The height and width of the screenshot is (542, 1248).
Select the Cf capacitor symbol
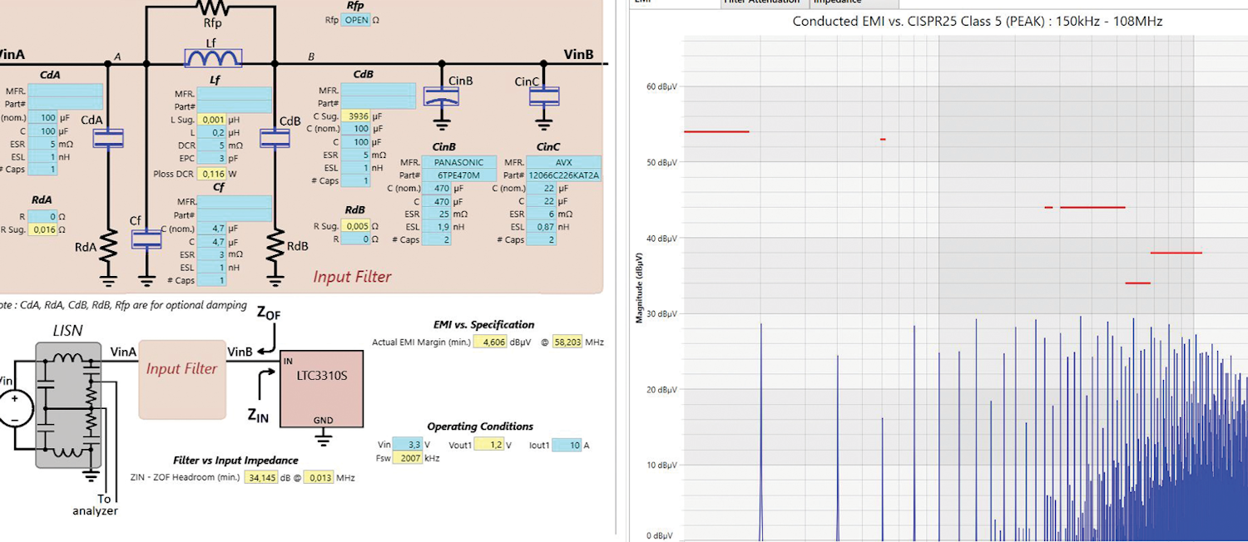tap(146, 239)
